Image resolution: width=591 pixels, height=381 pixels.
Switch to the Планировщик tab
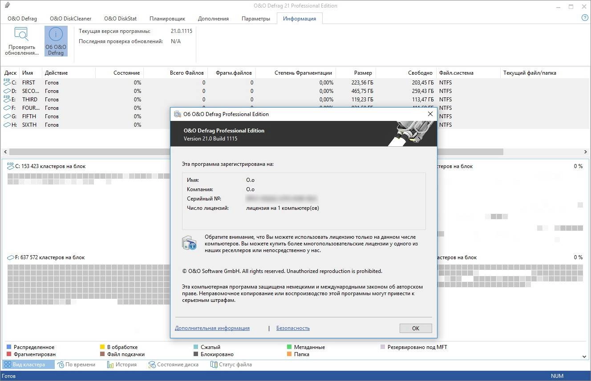tap(167, 19)
